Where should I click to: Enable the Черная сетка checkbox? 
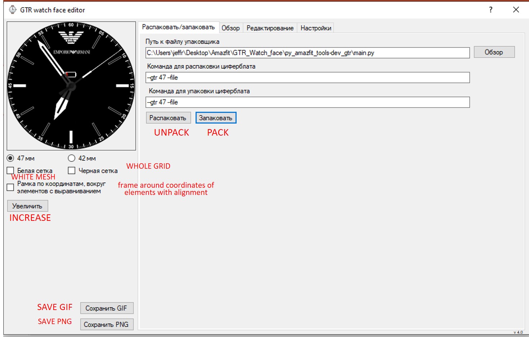72,170
